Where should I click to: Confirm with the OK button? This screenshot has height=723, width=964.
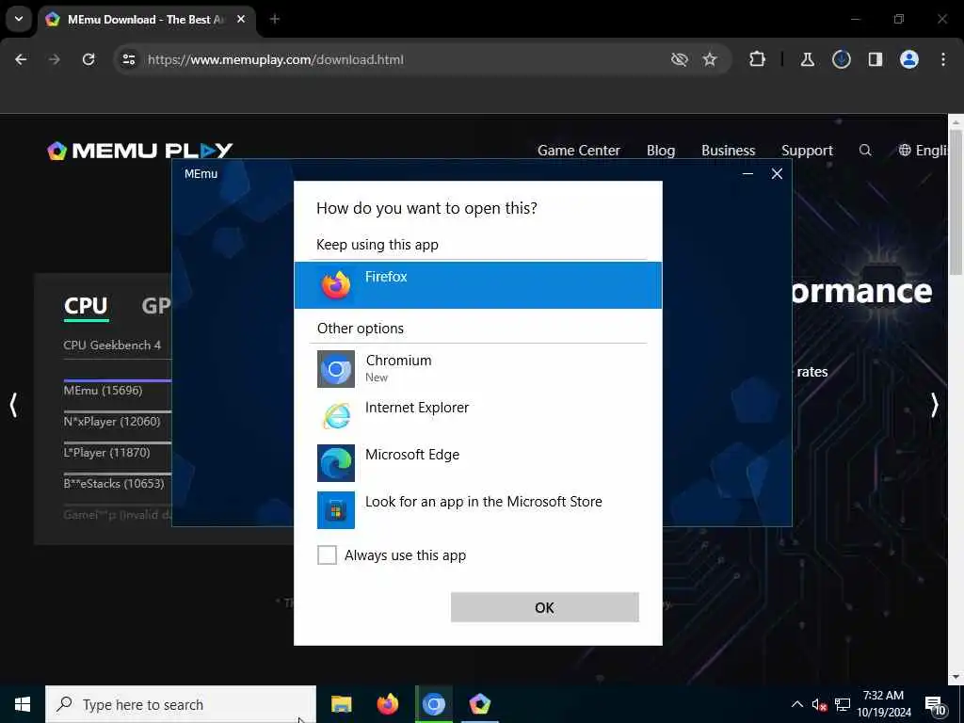click(545, 607)
